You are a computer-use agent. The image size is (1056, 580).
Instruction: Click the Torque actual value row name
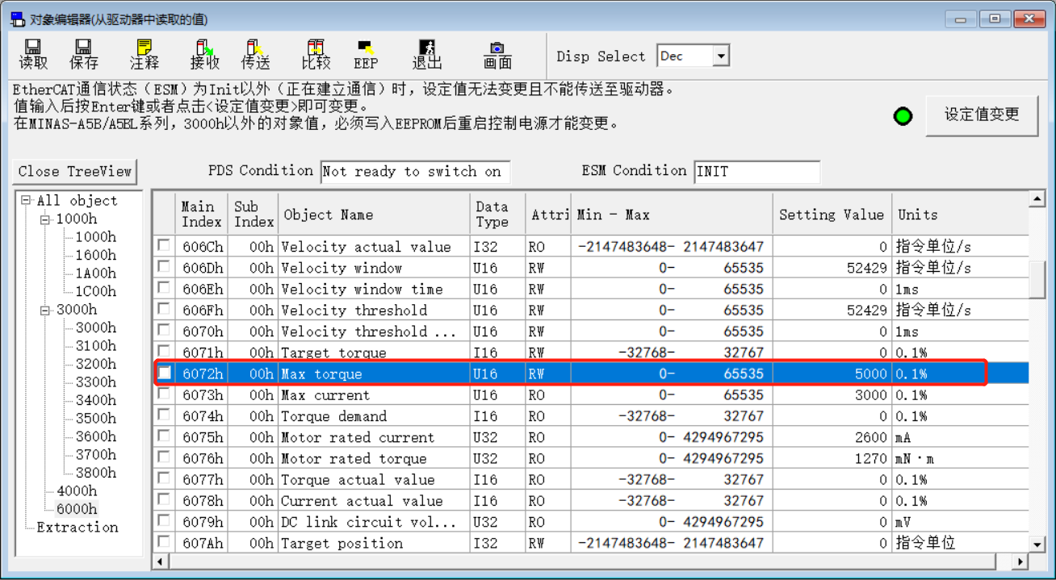point(358,479)
